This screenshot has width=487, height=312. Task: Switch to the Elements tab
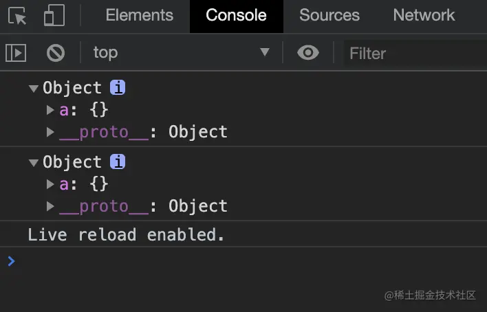(x=140, y=15)
